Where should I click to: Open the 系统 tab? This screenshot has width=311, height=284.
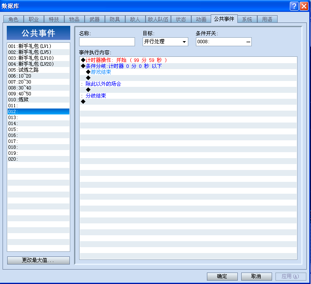pyautogui.click(x=247, y=19)
